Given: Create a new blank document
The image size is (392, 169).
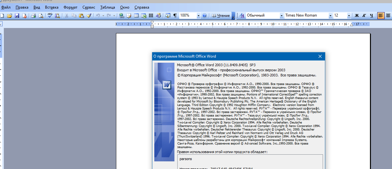Looking at the screenshot, I should [2, 15].
